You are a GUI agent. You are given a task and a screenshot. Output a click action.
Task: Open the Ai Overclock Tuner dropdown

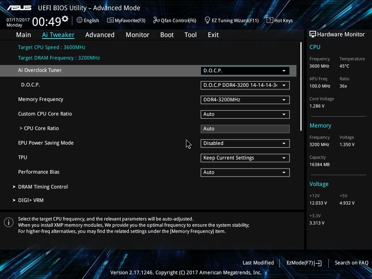[x=245, y=71]
